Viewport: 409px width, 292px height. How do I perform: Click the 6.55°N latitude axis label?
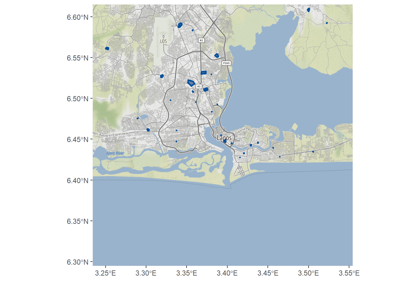(x=78, y=58)
